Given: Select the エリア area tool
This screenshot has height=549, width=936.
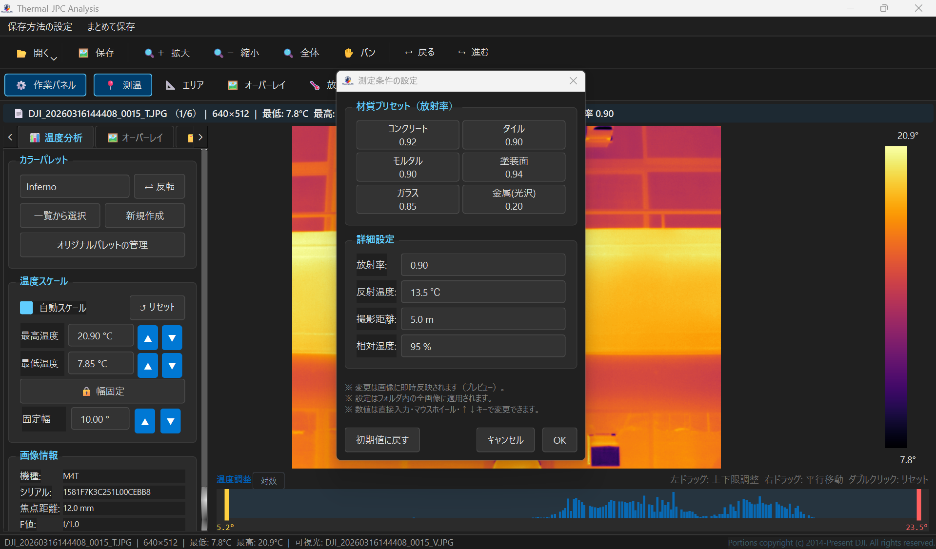Looking at the screenshot, I should point(185,85).
